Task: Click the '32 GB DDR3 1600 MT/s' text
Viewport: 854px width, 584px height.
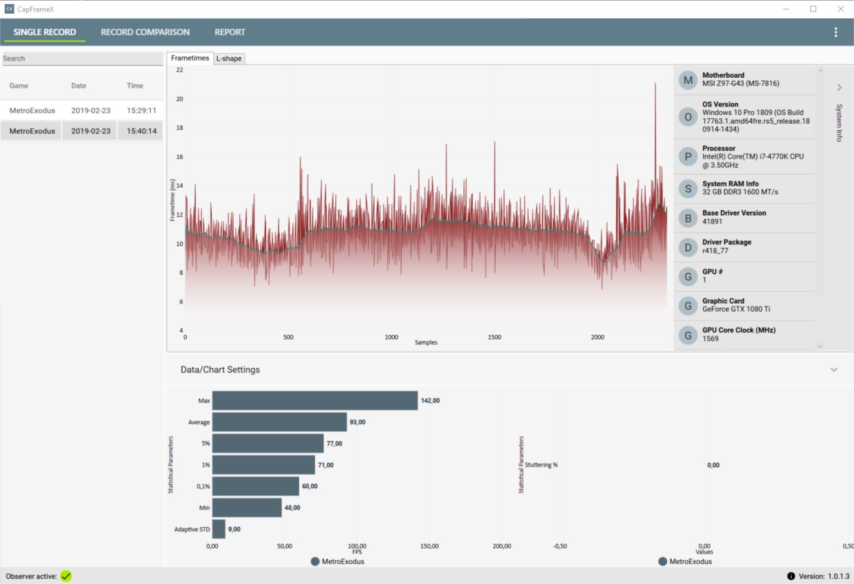Action: tap(740, 192)
